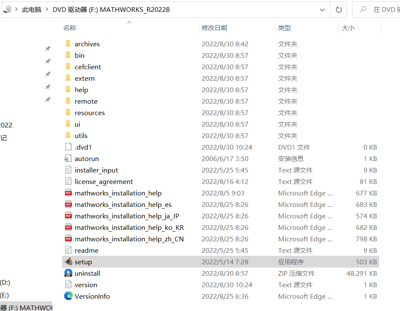400x311 pixels.
Task: Click the 48,291 KB size cell
Action: pos(361,274)
